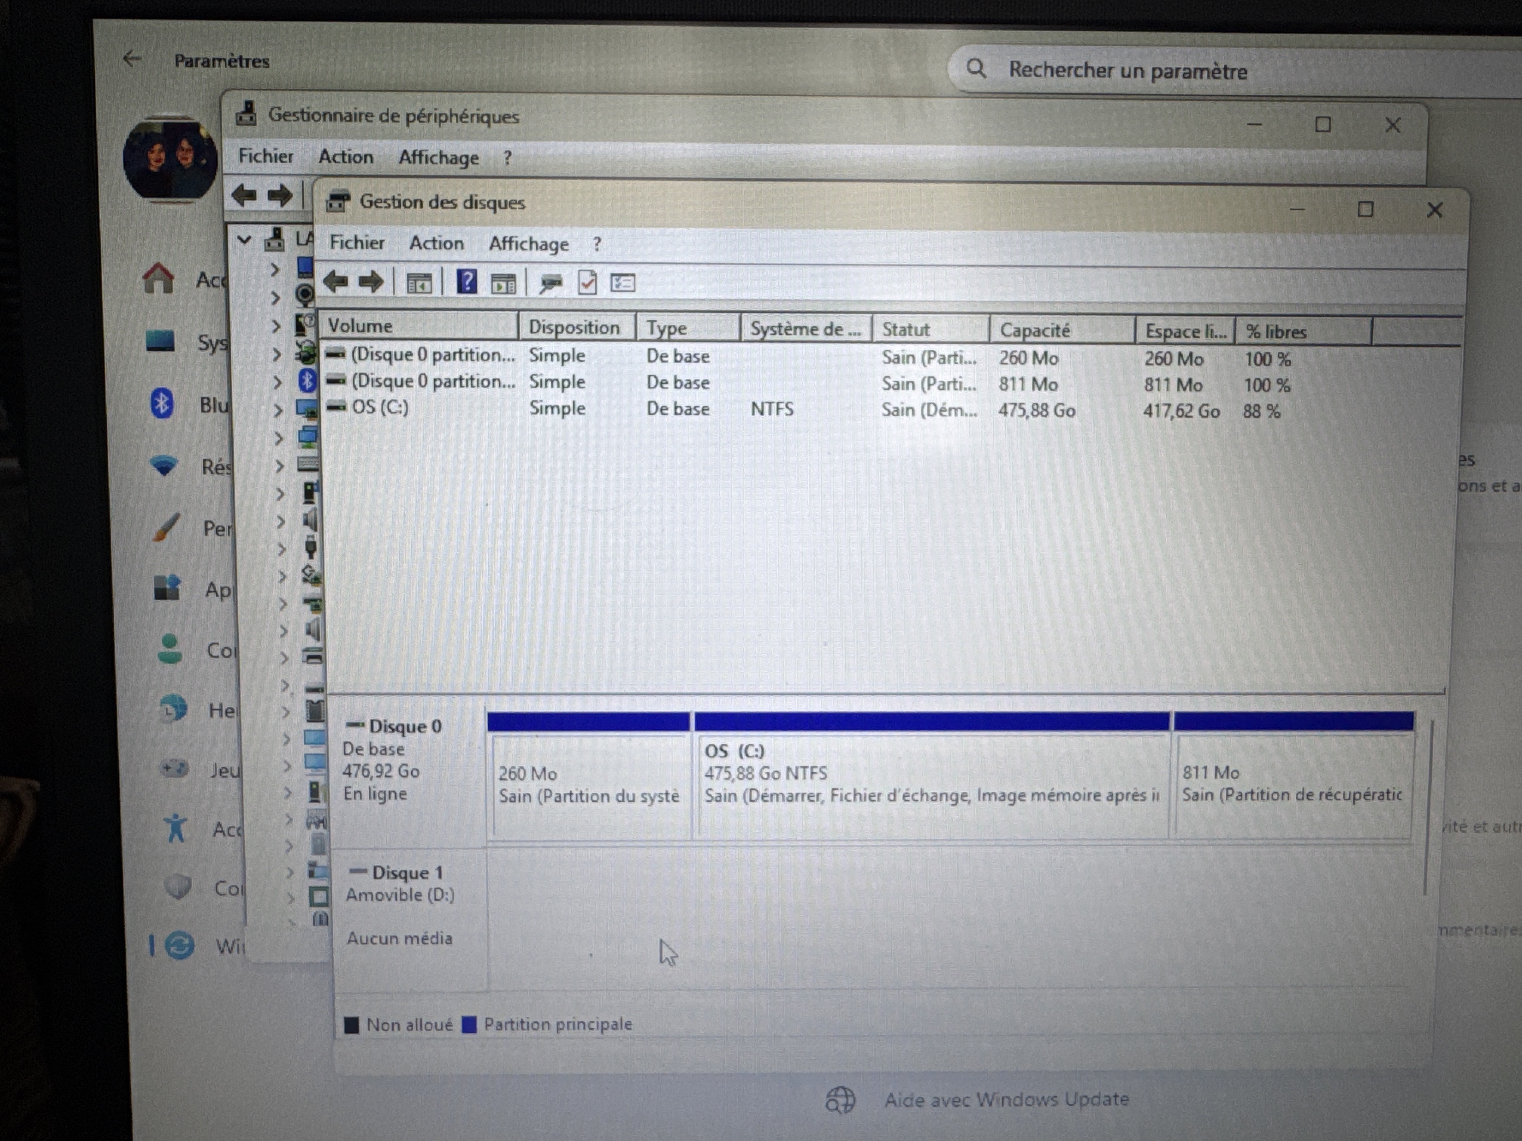Click the back arrow in Disk Management toolbar

[x=336, y=281]
